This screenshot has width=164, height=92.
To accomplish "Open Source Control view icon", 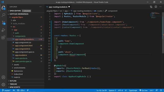I will [3, 23].
